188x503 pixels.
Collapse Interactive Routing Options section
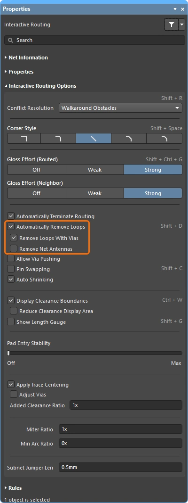[40, 86]
